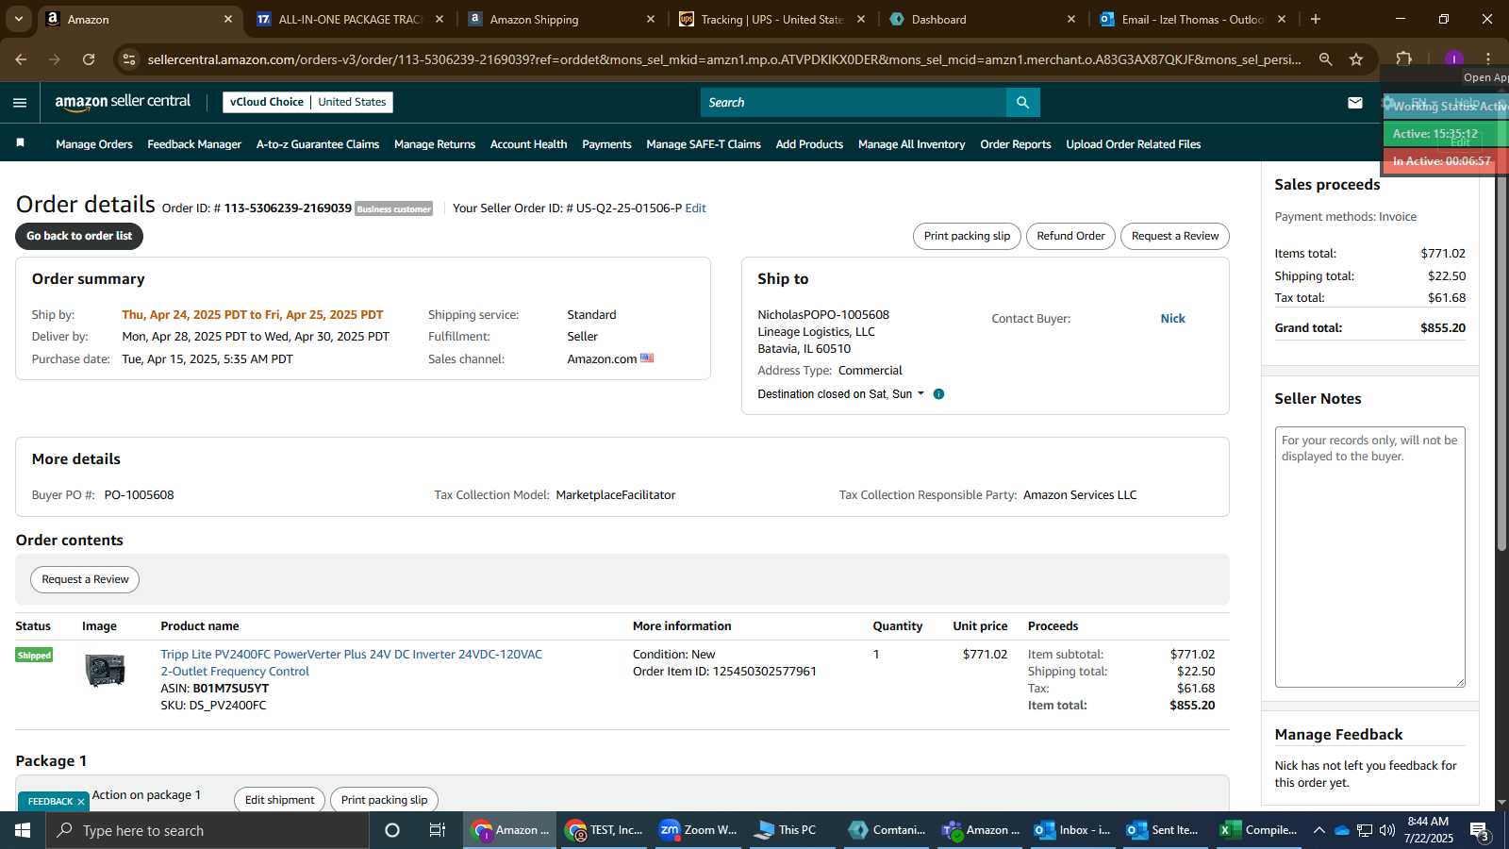The image size is (1509, 849).
Task: Open Manage All Inventory
Action: click(911, 144)
